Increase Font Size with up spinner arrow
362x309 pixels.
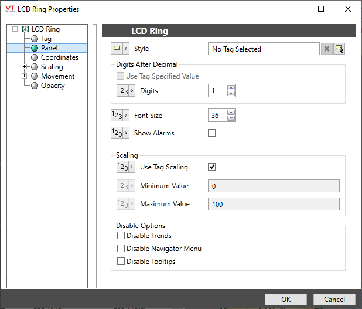(x=231, y=113)
